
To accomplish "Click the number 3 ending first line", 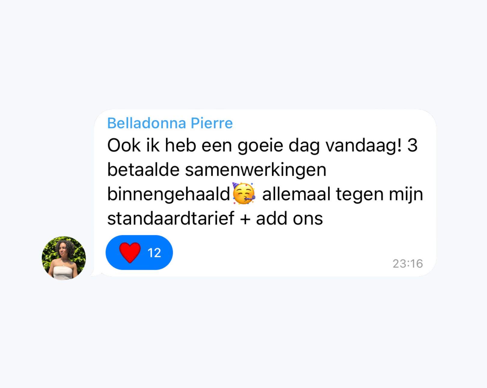I will [x=412, y=146].
